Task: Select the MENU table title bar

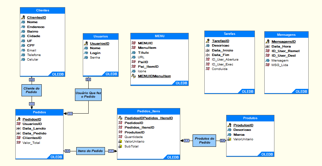Action: coord(160,36)
